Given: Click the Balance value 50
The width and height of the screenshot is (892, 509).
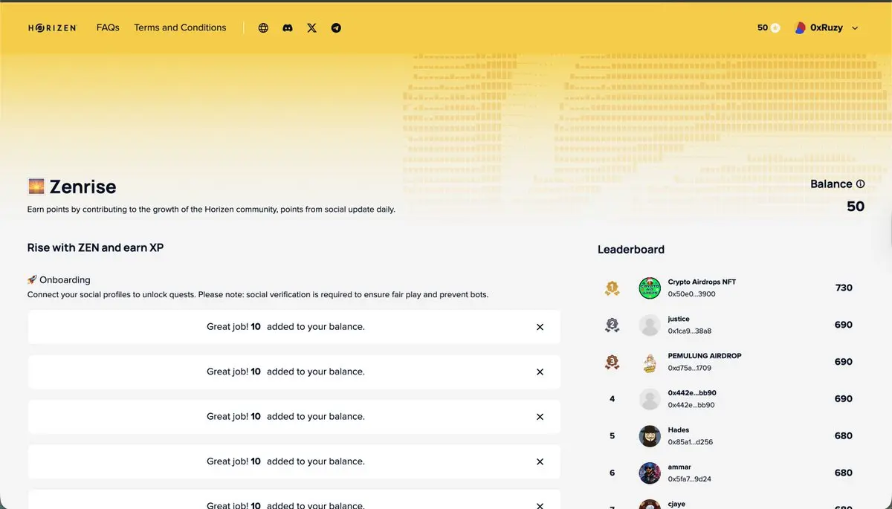Looking at the screenshot, I should 856,207.
